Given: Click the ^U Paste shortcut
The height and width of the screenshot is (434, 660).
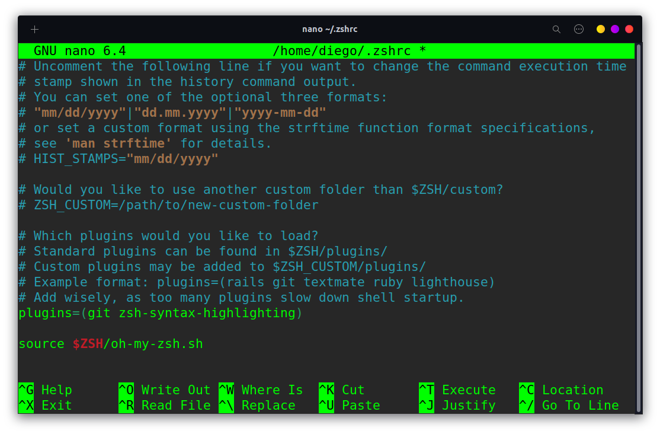Looking at the screenshot, I should point(350,406).
